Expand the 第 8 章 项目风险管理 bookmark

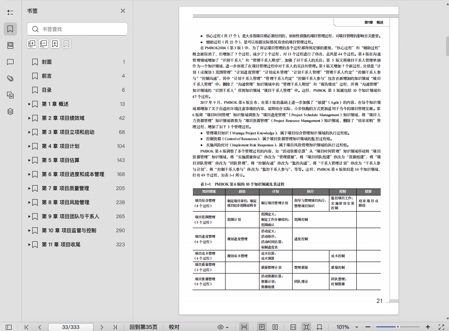point(29,202)
